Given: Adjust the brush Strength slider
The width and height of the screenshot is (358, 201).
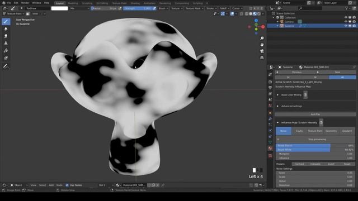Looking at the screenshot, I should coord(138,8).
